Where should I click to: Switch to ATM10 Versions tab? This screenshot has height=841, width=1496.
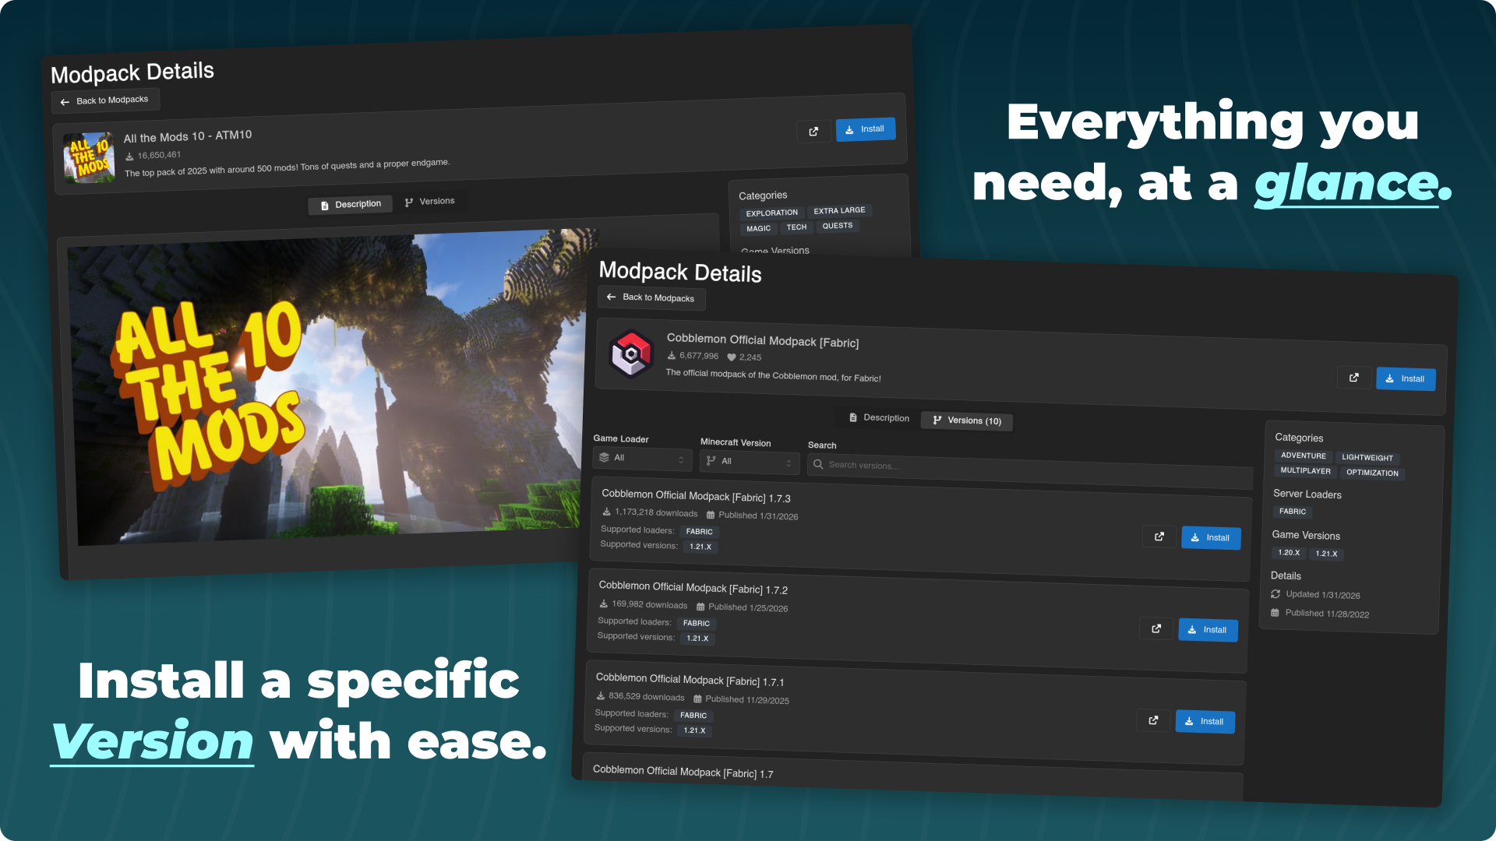click(x=429, y=202)
